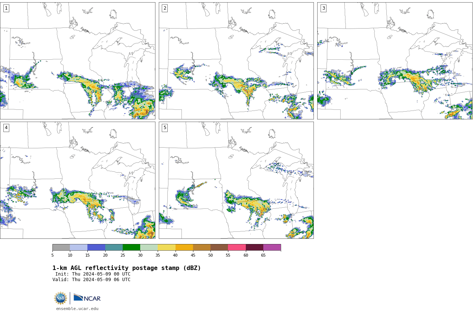Screen dimensions: 476x313
Task: Click the colorbar tick label 50
Action: (x=210, y=255)
